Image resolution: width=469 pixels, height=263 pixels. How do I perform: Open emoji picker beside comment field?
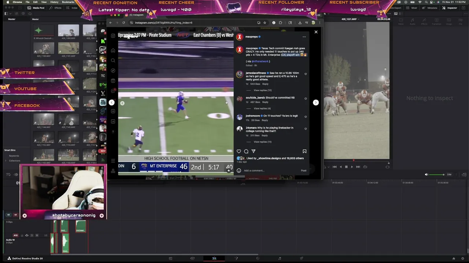click(239, 171)
